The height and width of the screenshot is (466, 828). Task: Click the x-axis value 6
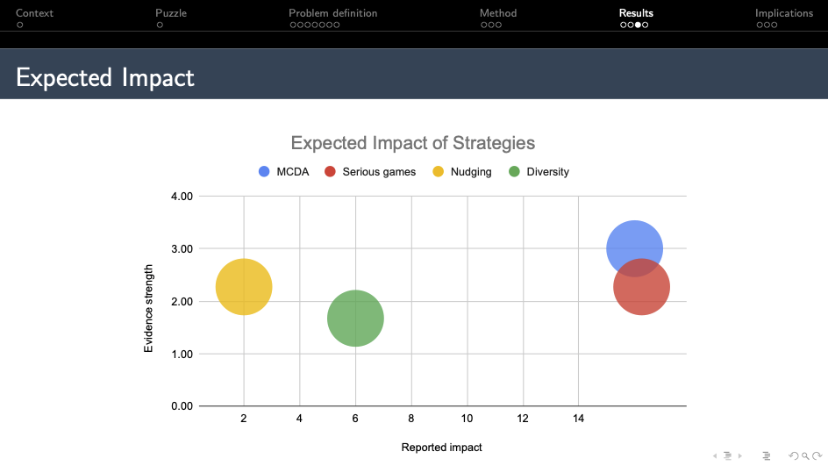pos(355,419)
